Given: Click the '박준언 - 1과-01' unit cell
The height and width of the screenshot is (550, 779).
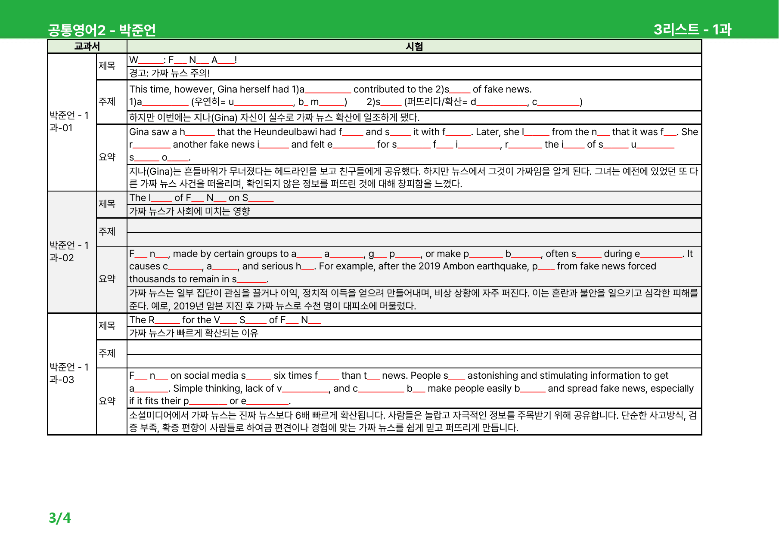Looking at the screenshot, I should (72, 122).
